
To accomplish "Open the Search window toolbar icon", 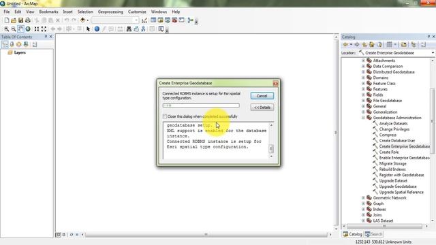I will coord(168,20).
